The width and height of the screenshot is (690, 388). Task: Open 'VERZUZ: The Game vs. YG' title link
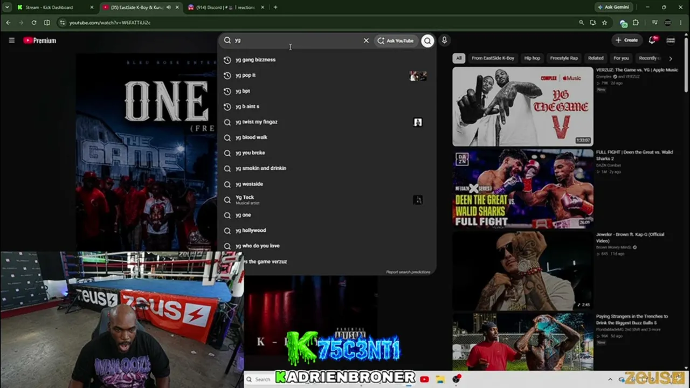pos(637,70)
